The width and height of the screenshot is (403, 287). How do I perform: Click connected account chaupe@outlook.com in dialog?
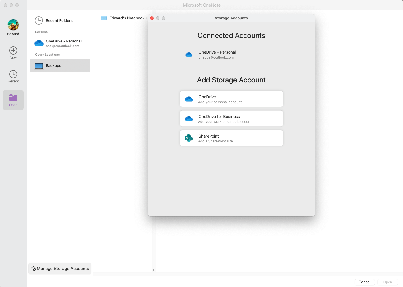coord(231,55)
